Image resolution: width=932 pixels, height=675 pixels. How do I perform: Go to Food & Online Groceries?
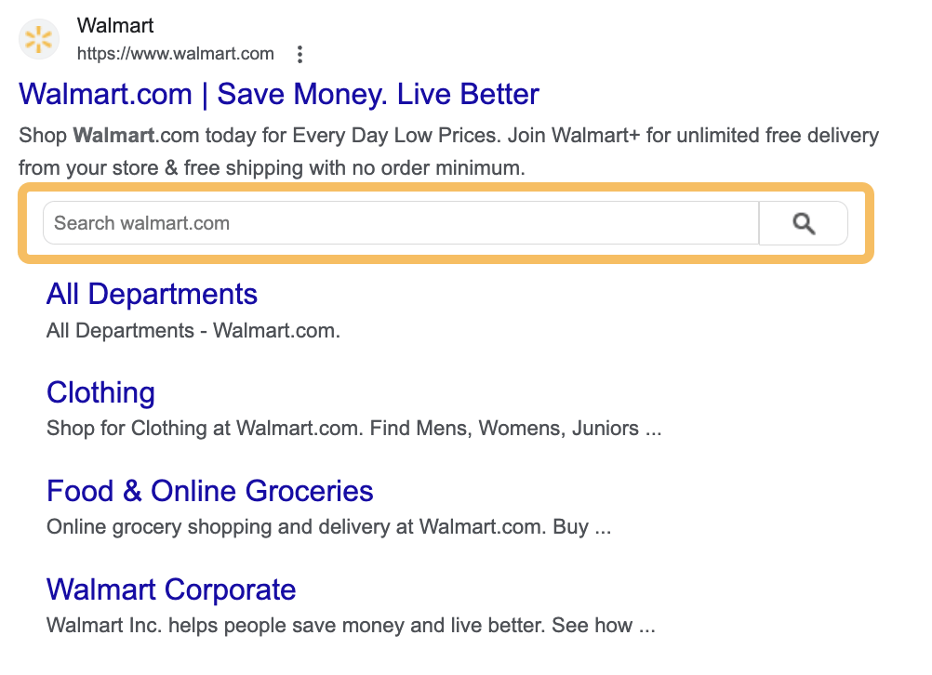pyautogui.click(x=209, y=491)
